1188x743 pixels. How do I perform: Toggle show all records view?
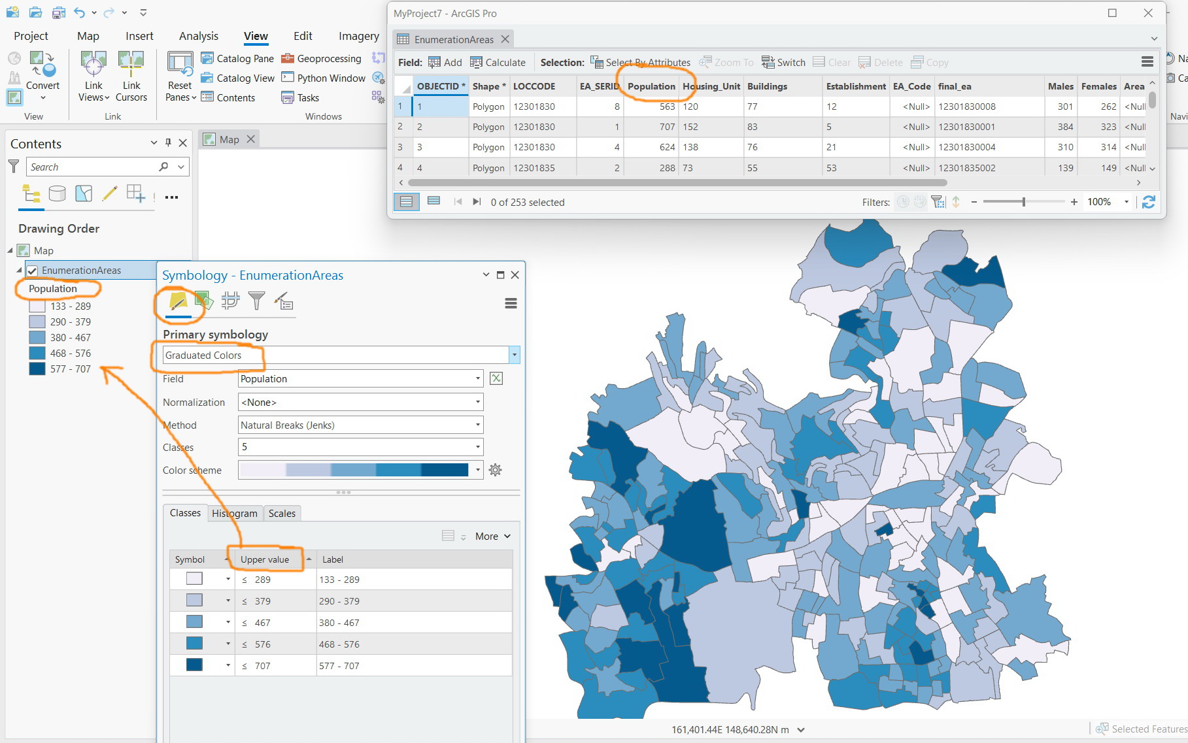pyautogui.click(x=406, y=201)
